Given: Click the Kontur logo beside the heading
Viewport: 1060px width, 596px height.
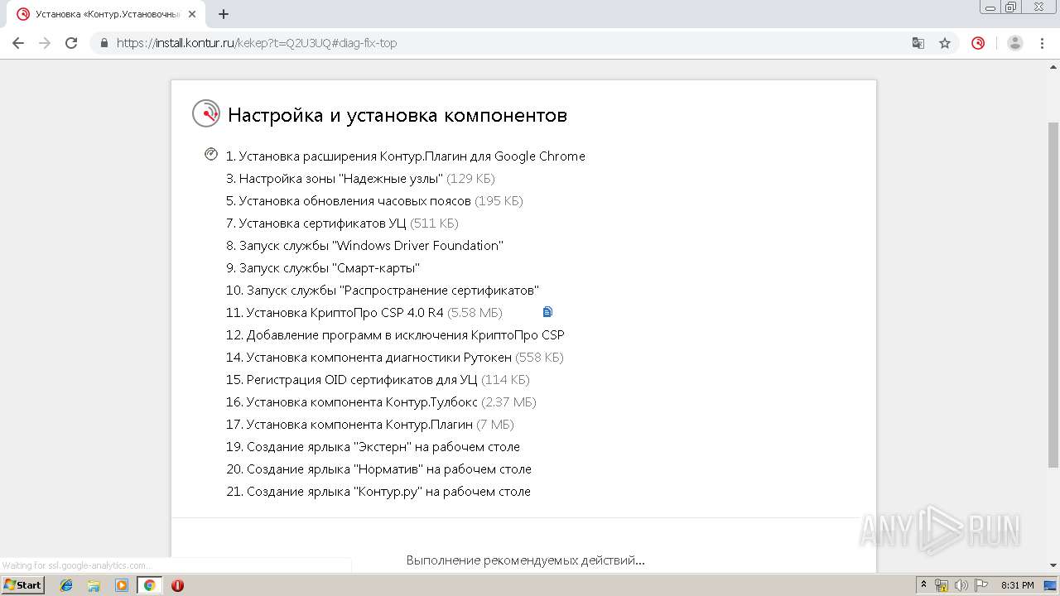Looking at the screenshot, I should coord(206,113).
